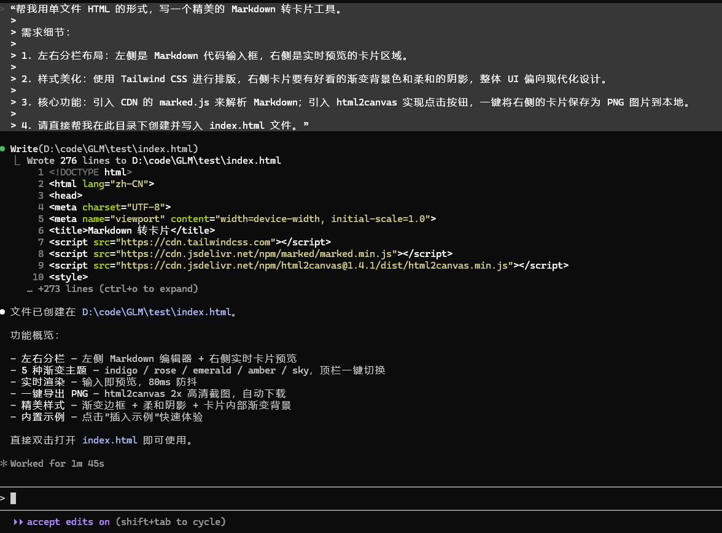Open the D:\code\GLM\test\index.html link
722x533 pixels.
[157, 312]
